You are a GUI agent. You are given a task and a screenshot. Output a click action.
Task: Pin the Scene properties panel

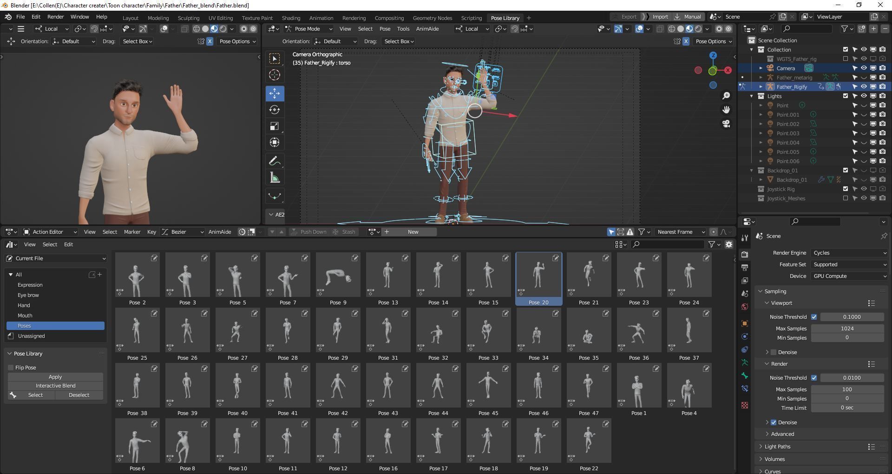coord(883,236)
